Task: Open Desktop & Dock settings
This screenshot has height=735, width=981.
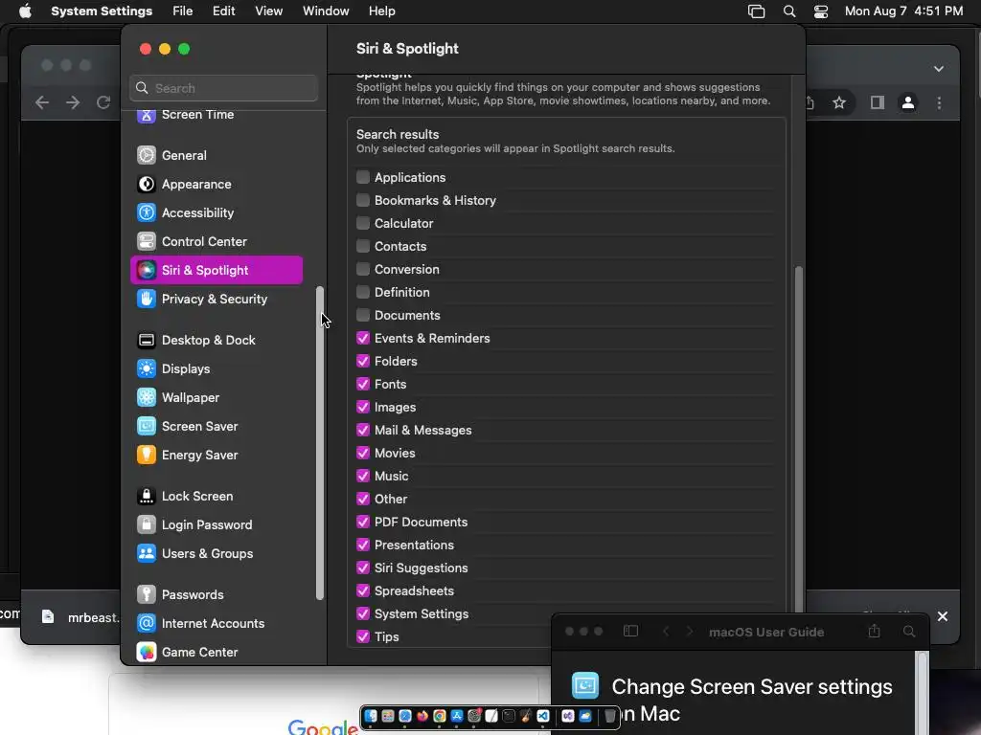Action: 216,340
